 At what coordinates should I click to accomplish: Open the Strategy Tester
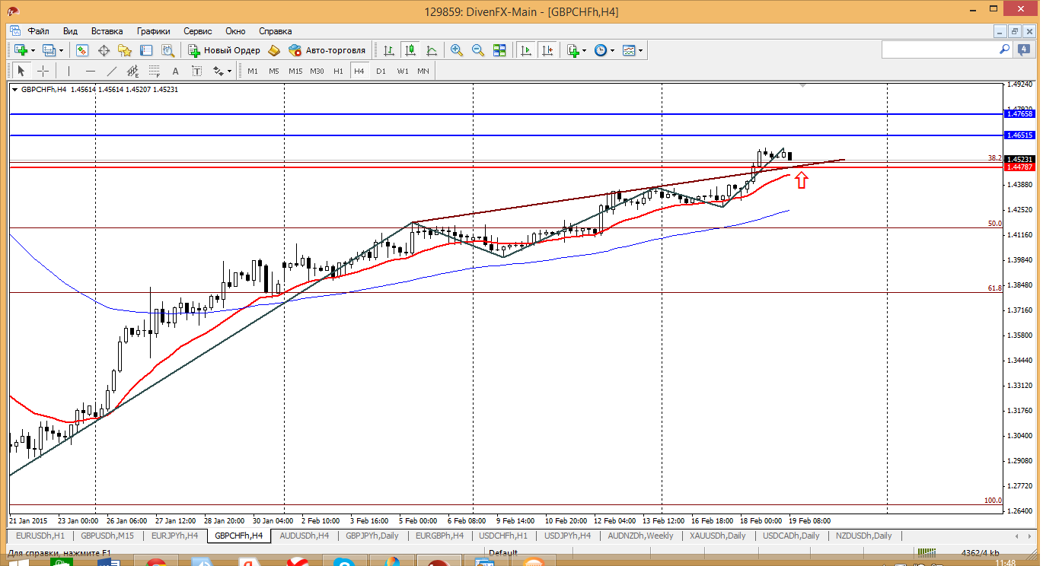[x=167, y=50]
